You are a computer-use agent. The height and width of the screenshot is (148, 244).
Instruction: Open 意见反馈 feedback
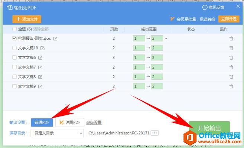coord(213,7)
